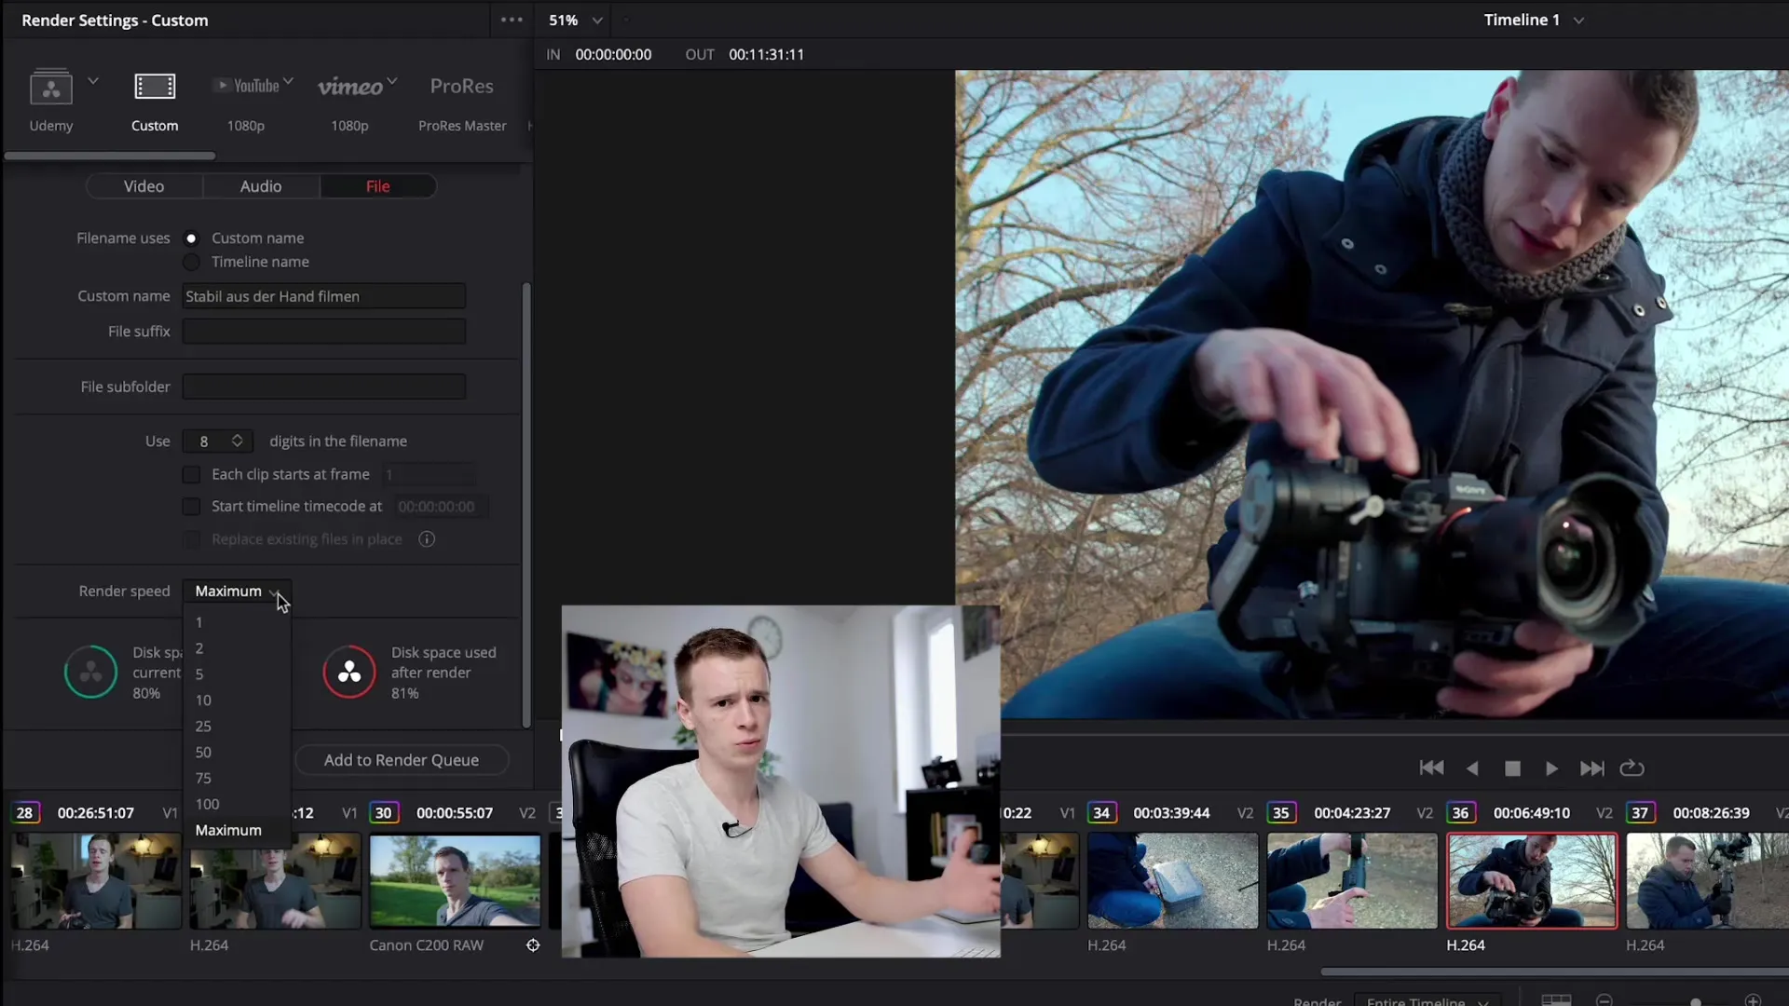Select render speed 10
Image resolution: width=1789 pixels, height=1006 pixels.
237,700
